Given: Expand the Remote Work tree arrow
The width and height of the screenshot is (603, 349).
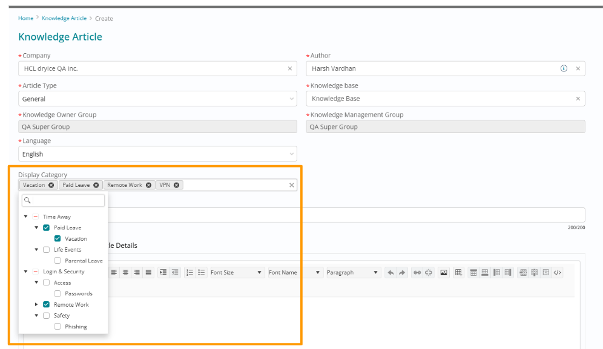Looking at the screenshot, I should click(36, 304).
